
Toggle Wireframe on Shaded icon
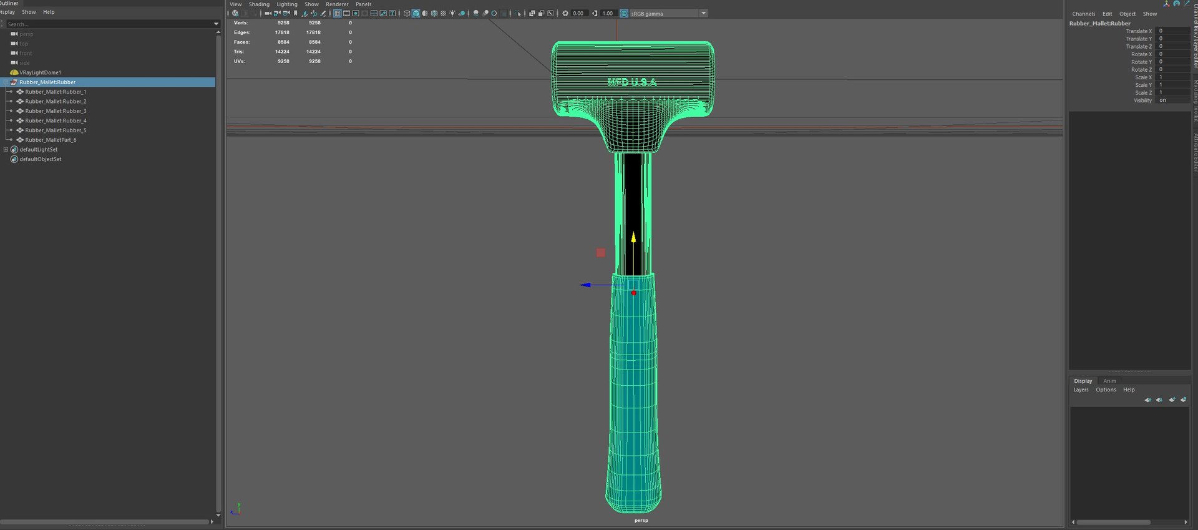434,13
